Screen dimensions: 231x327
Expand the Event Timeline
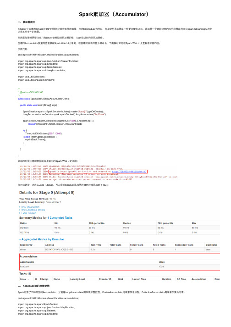(28, 213)
